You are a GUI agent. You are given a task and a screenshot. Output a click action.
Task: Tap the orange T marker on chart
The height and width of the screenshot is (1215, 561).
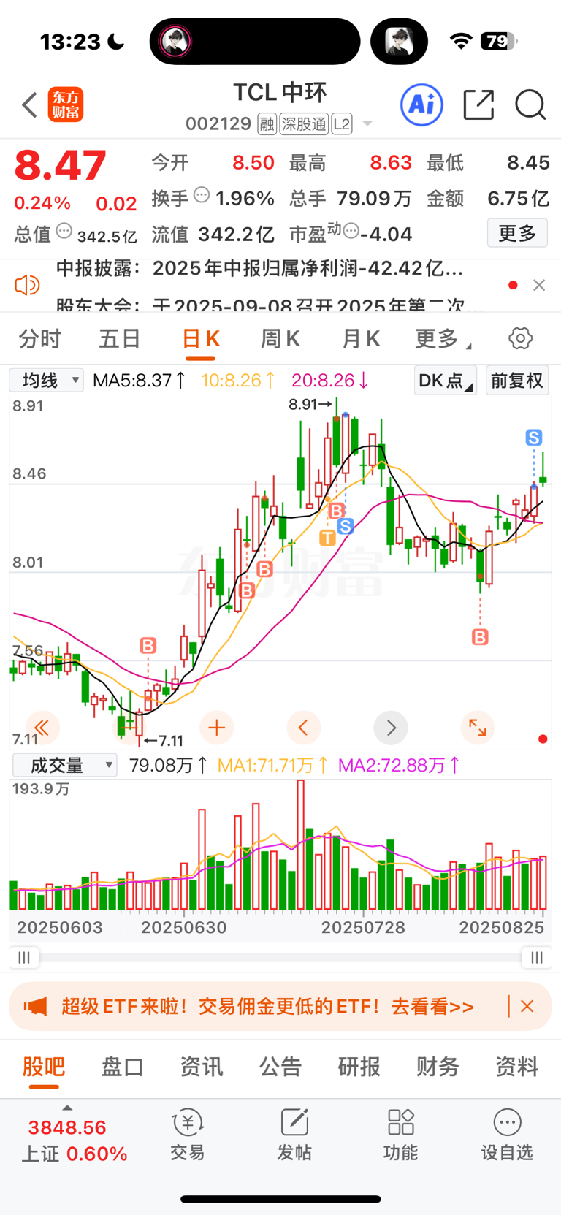tap(328, 538)
